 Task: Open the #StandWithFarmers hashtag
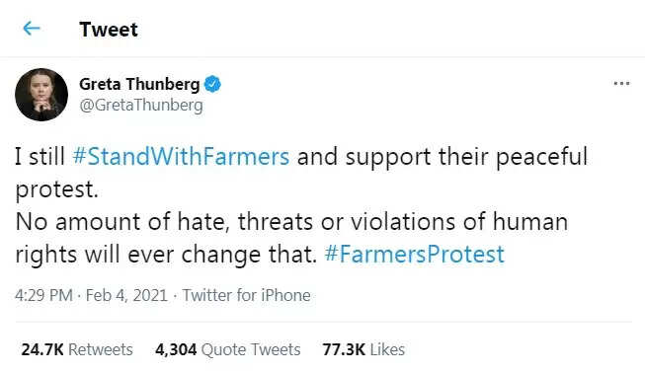(x=181, y=157)
